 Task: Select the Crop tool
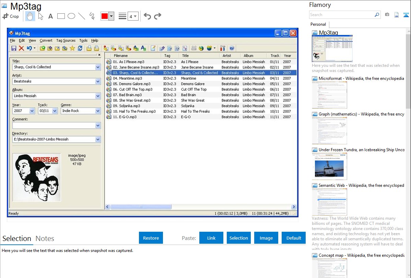11,16
